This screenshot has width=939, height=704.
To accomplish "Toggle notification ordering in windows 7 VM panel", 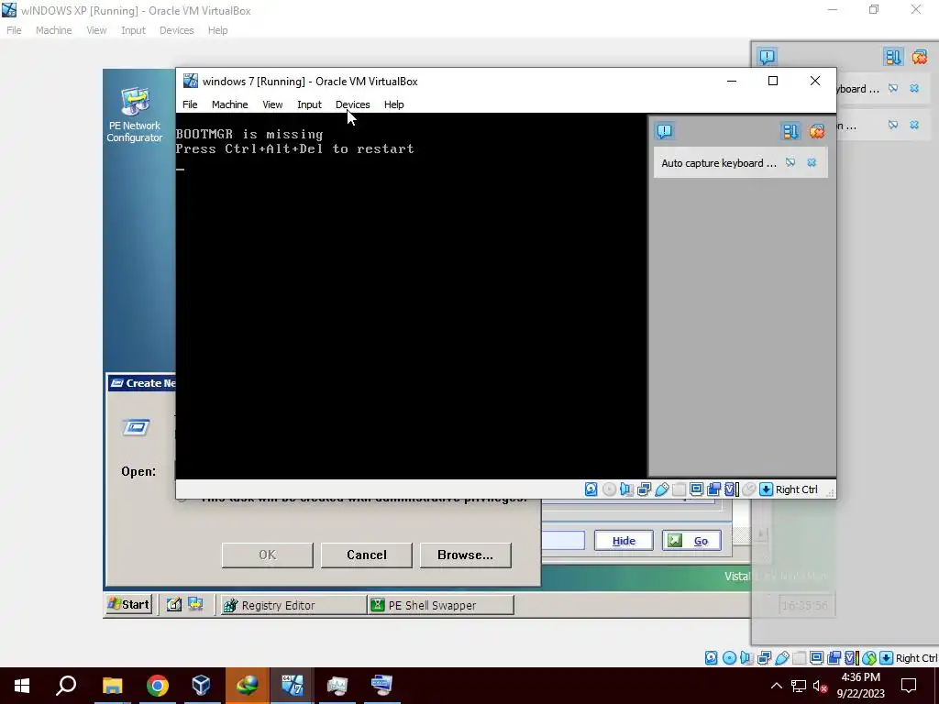I will click(x=790, y=131).
